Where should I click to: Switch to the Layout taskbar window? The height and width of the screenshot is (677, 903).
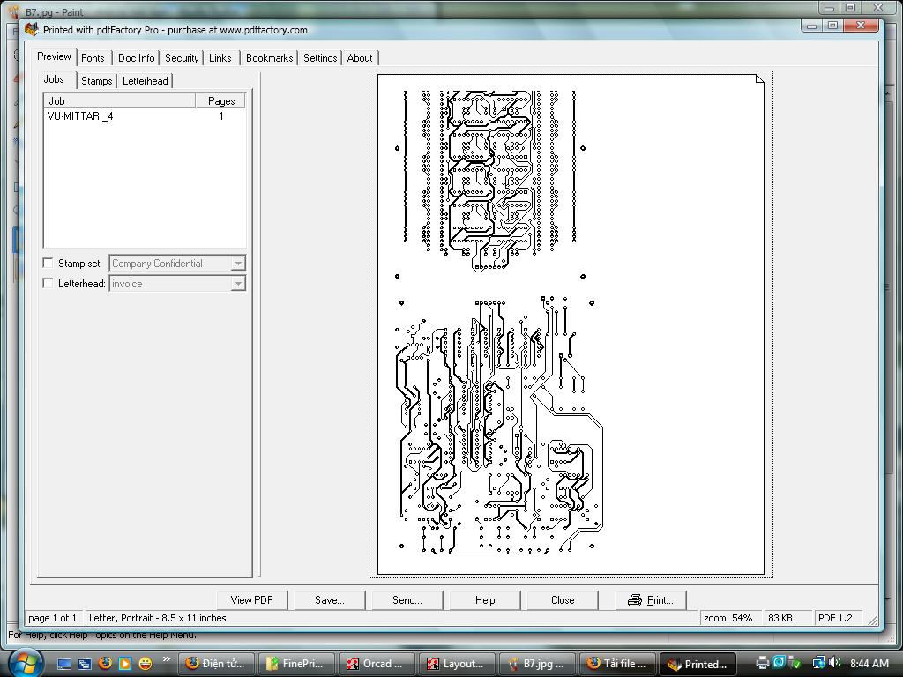457,664
